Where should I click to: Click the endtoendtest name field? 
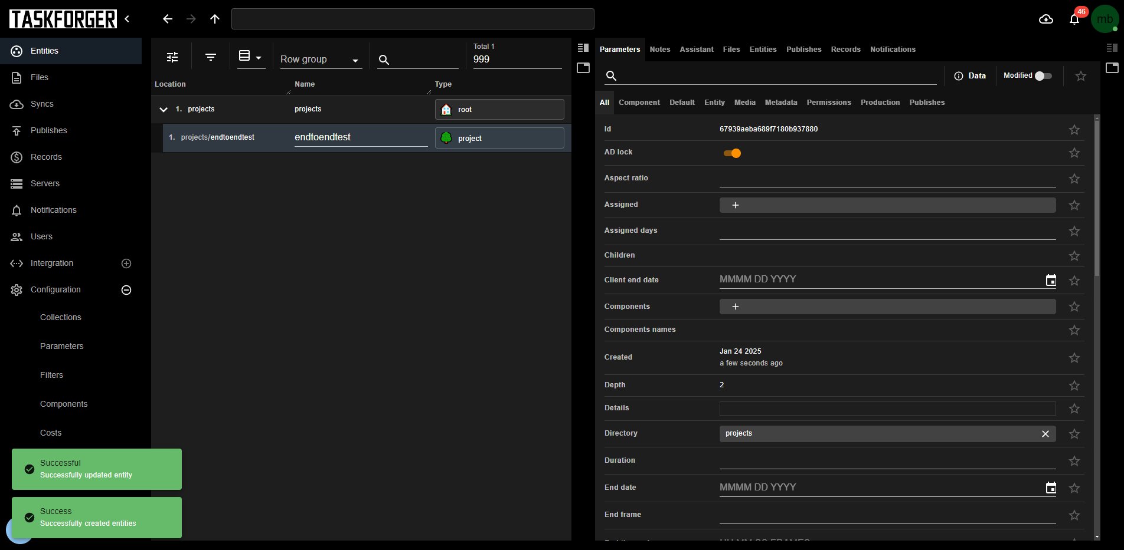pyautogui.click(x=361, y=137)
